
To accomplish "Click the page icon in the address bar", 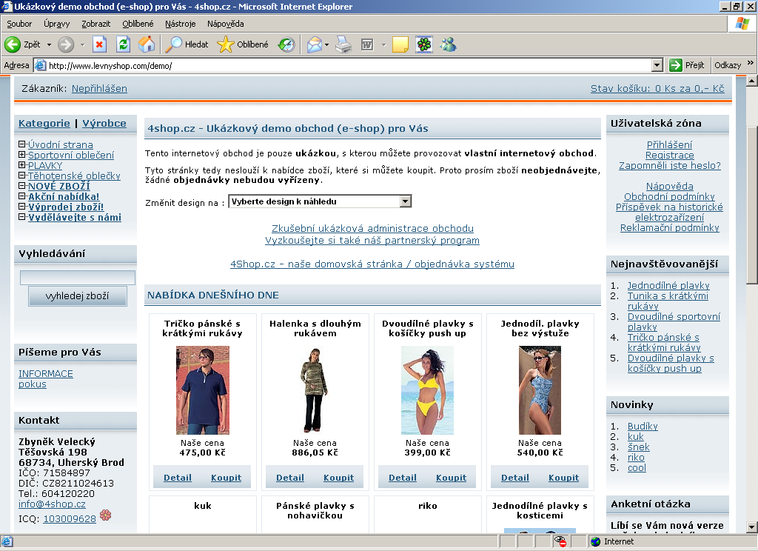I will tap(41, 65).
